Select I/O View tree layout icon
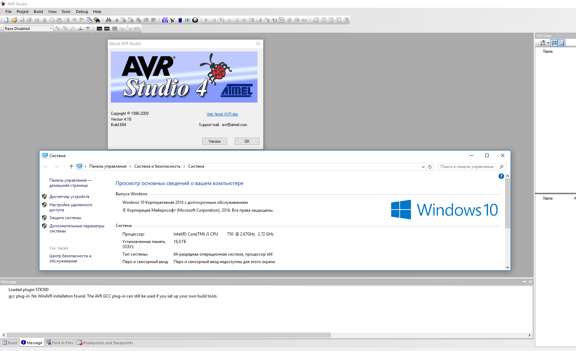The image size is (576, 351). pyautogui.click(x=555, y=43)
